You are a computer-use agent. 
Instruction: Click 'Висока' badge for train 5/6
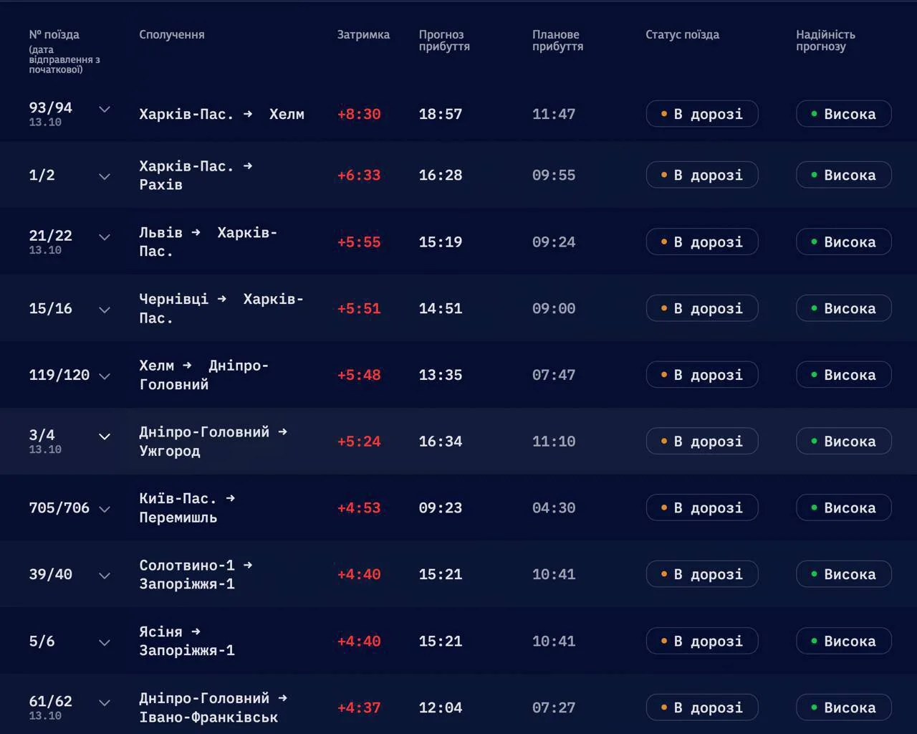point(844,641)
